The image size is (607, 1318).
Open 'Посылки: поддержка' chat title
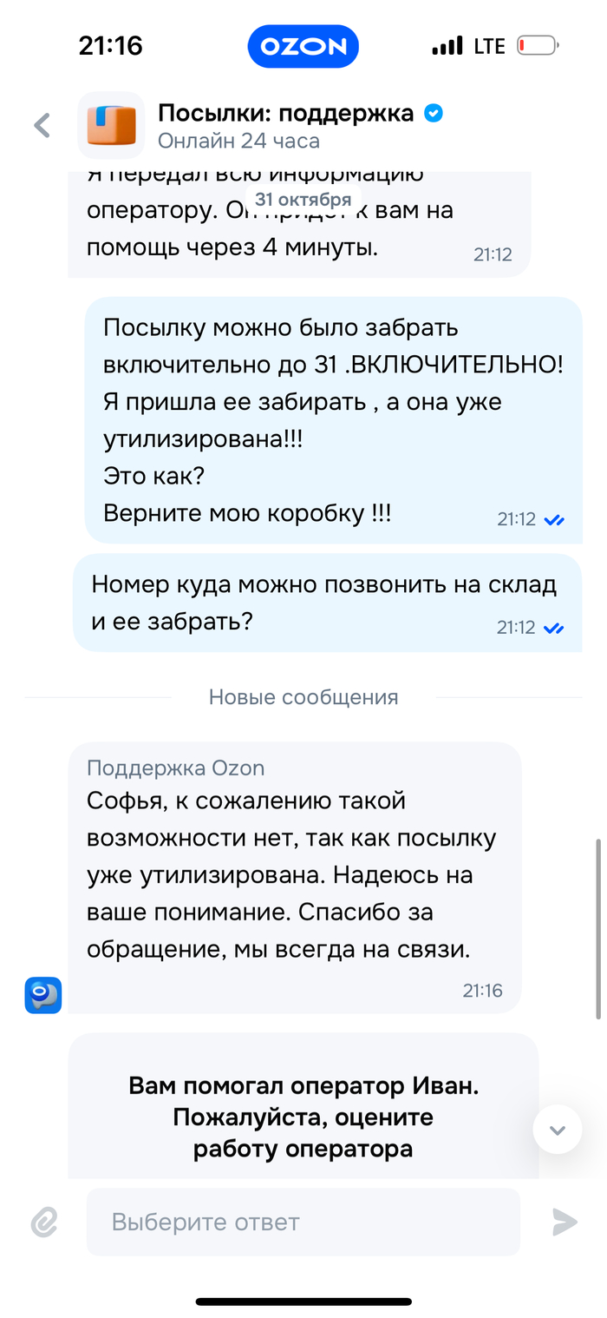pyautogui.click(x=285, y=113)
